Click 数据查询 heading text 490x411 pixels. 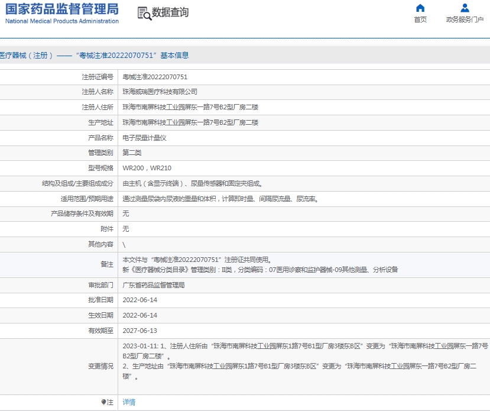click(170, 12)
